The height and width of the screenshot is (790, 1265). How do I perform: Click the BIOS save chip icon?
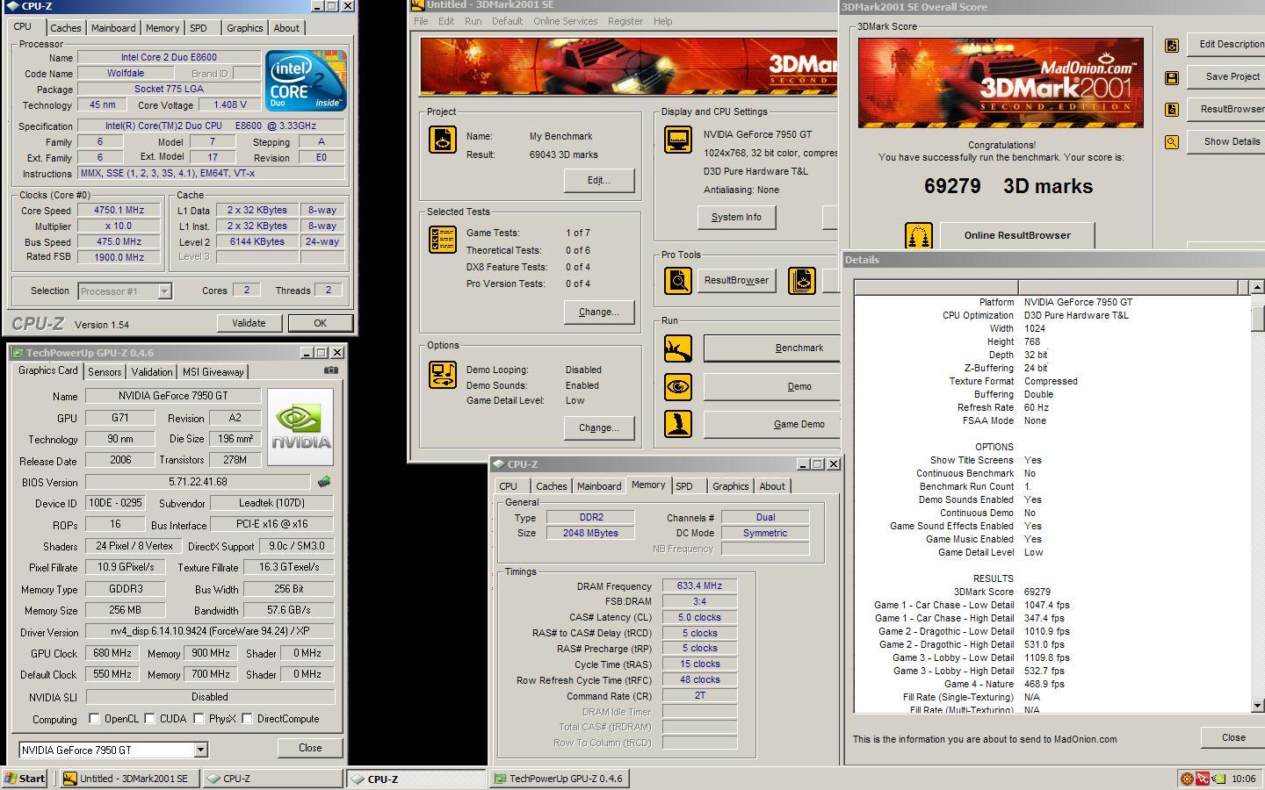(324, 482)
